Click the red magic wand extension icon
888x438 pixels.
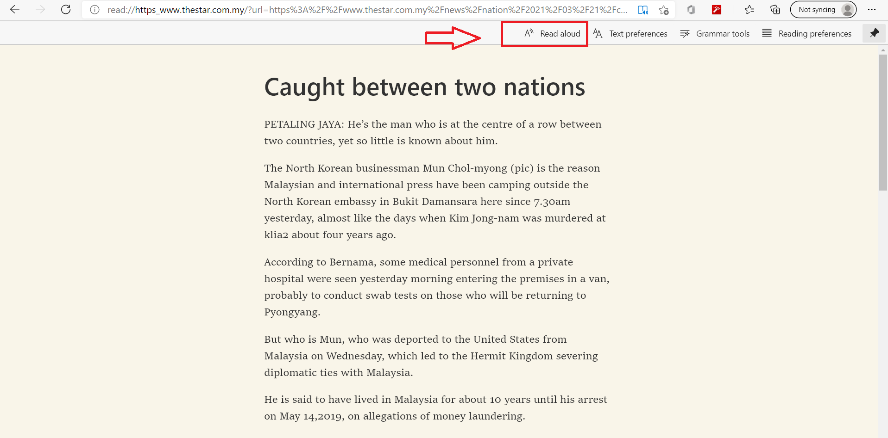717,10
